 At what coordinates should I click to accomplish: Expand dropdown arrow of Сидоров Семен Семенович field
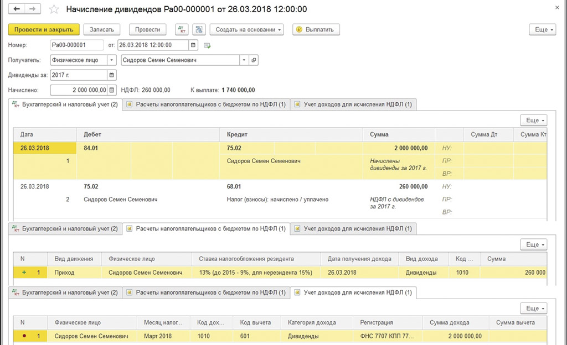coord(244,60)
